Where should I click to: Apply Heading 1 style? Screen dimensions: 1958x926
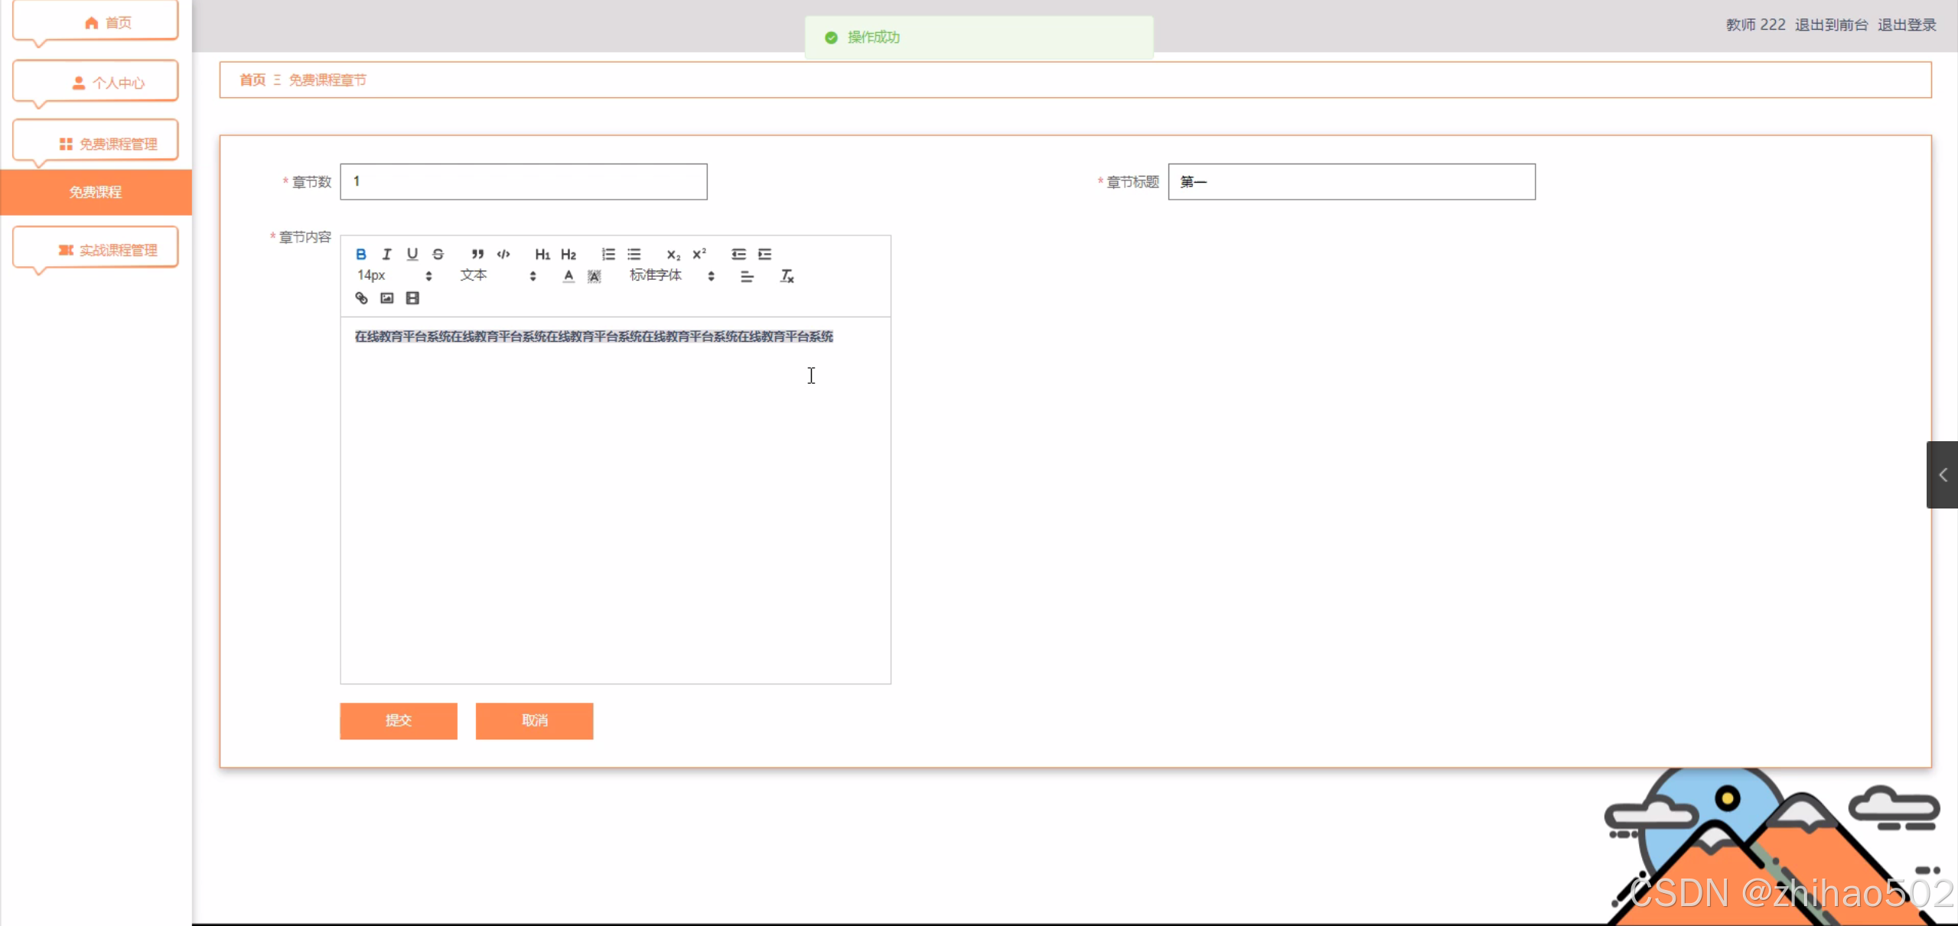[x=542, y=254]
